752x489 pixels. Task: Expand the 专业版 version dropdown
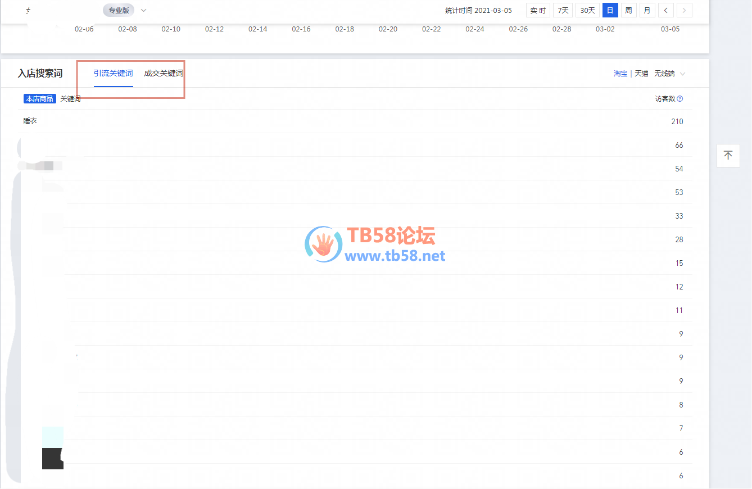(143, 10)
